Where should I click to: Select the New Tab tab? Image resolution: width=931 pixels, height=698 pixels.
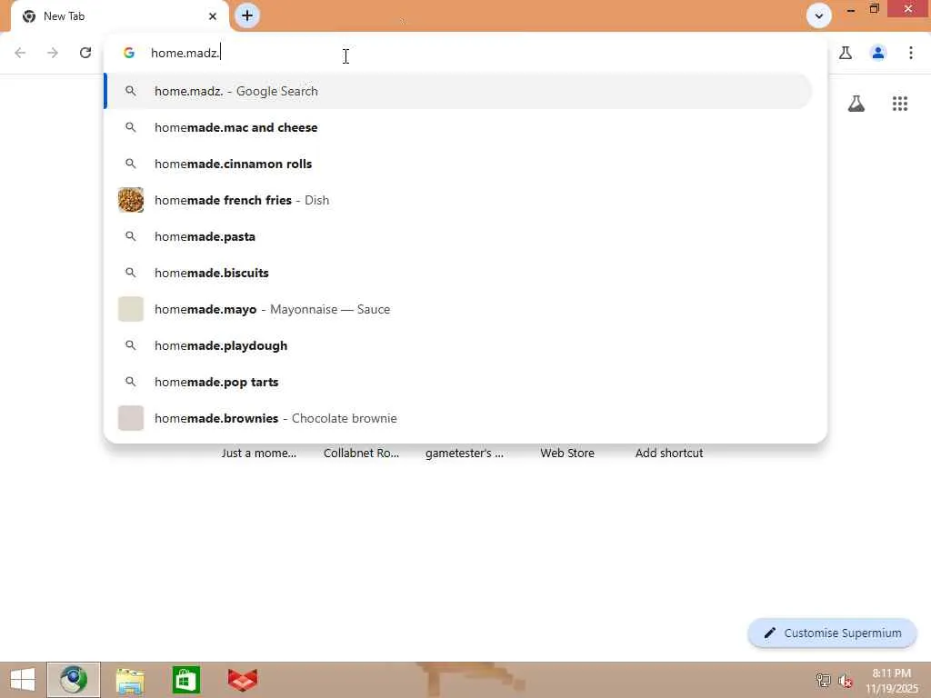tap(119, 16)
